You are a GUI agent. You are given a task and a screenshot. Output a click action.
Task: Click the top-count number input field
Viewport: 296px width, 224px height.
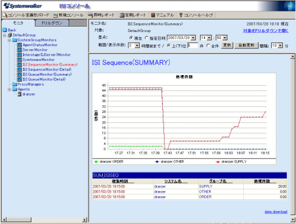192,46
